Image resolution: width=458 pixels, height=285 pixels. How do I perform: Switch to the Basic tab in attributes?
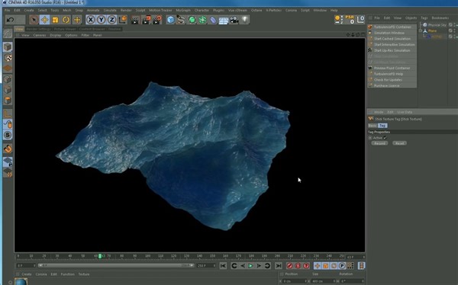[x=373, y=126]
